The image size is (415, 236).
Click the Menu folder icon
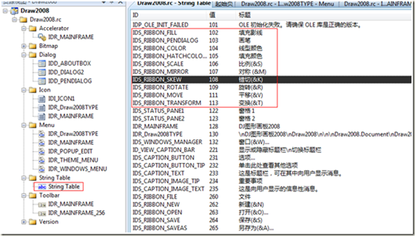[x=32, y=125]
